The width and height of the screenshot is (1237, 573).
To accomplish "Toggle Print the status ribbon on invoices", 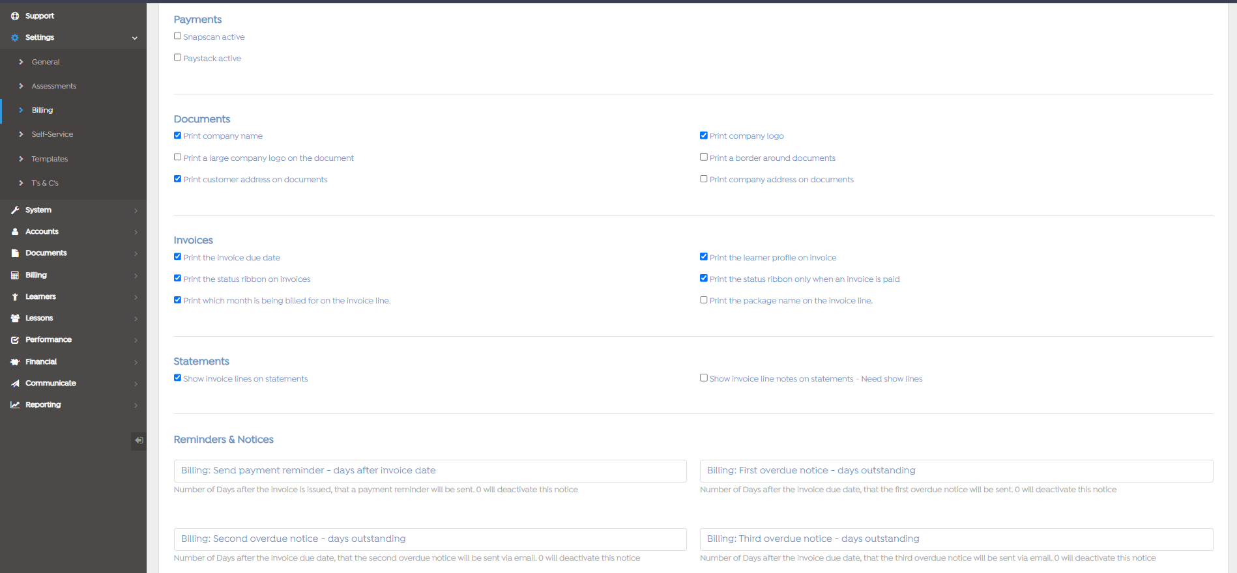I will pos(177,279).
